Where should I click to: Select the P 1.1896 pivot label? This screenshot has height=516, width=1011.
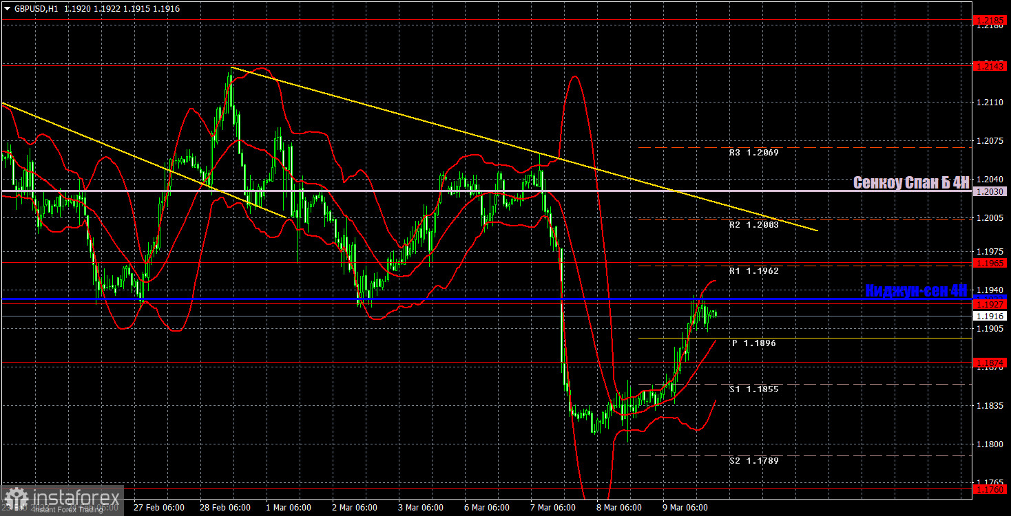point(753,343)
